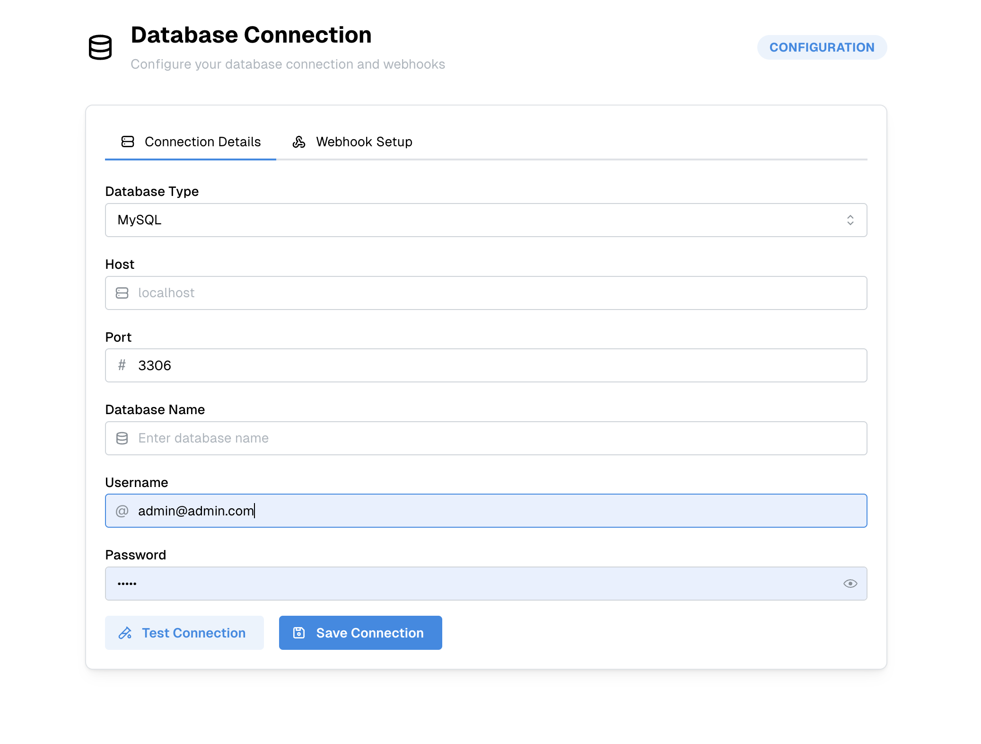Click the database icon on Connection Details tab
The height and width of the screenshot is (744, 981).
pyautogui.click(x=127, y=141)
